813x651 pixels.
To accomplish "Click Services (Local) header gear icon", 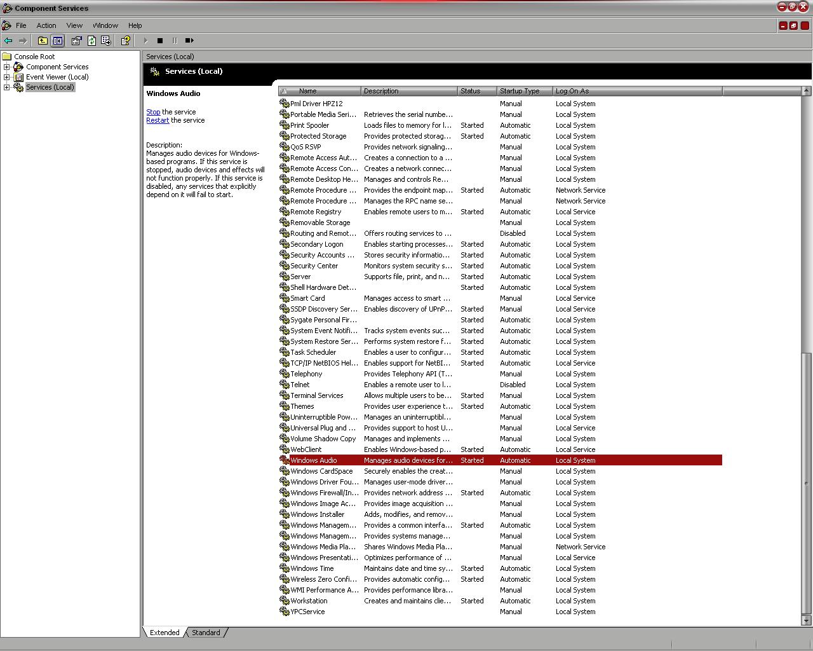I will click(x=154, y=72).
